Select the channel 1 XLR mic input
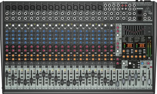The height and width of the screenshot is (94, 157). (x=8, y=7)
